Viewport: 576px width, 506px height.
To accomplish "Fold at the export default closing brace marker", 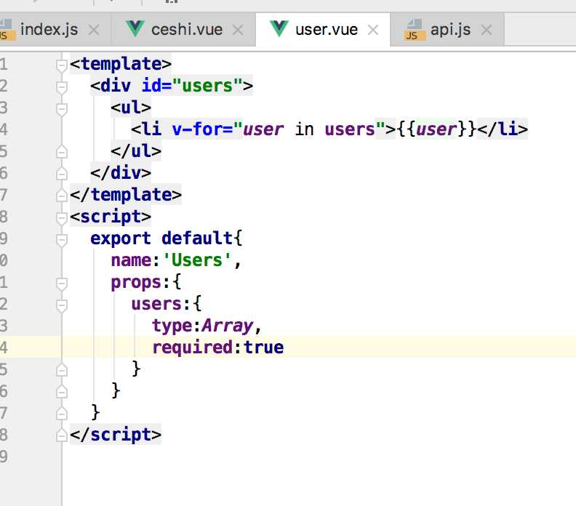I will (x=62, y=414).
